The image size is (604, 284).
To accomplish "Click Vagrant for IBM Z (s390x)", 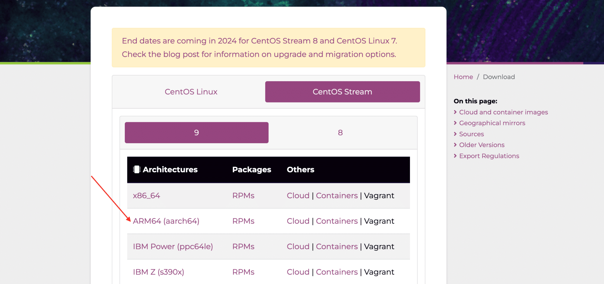I will (x=379, y=272).
